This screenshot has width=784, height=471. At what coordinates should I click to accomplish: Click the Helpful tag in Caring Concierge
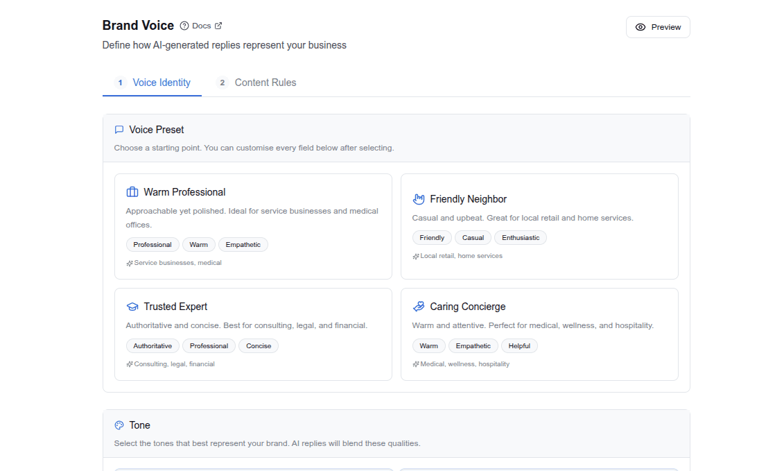click(519, 345)
